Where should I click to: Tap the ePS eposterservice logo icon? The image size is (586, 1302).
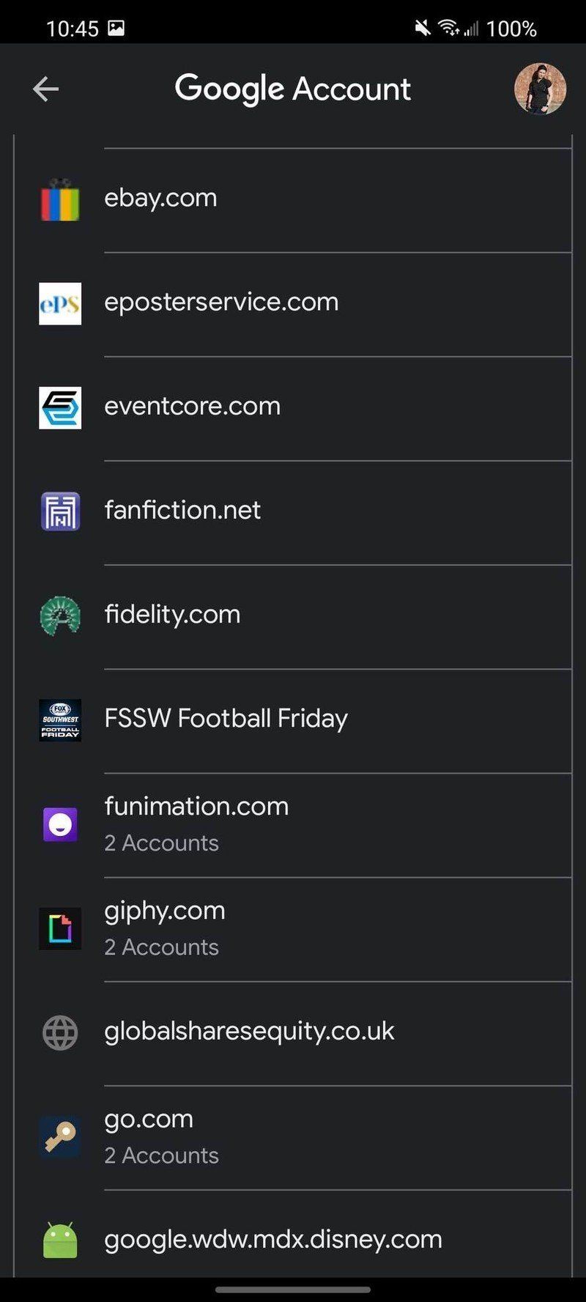[60, 303]
